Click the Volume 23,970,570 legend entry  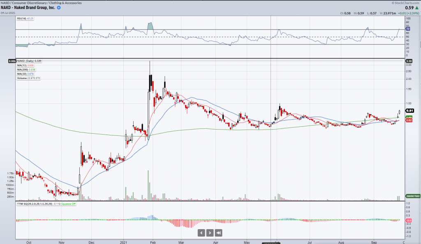pyautogui.click(x=28, y=78)
